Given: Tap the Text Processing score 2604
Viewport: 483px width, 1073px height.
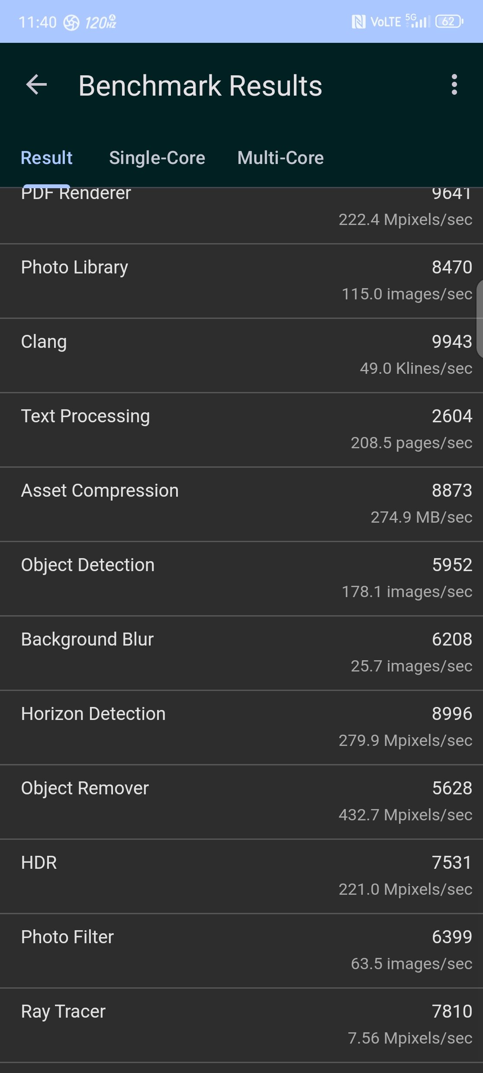Looking at the screenshot, I should pyautogui.click(x=452, y=416).
